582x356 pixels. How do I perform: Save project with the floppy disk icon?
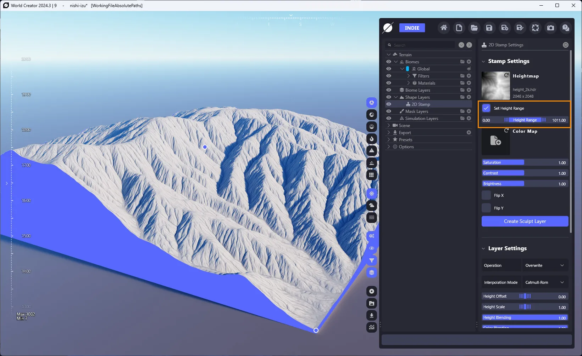[x=489, y=28]
